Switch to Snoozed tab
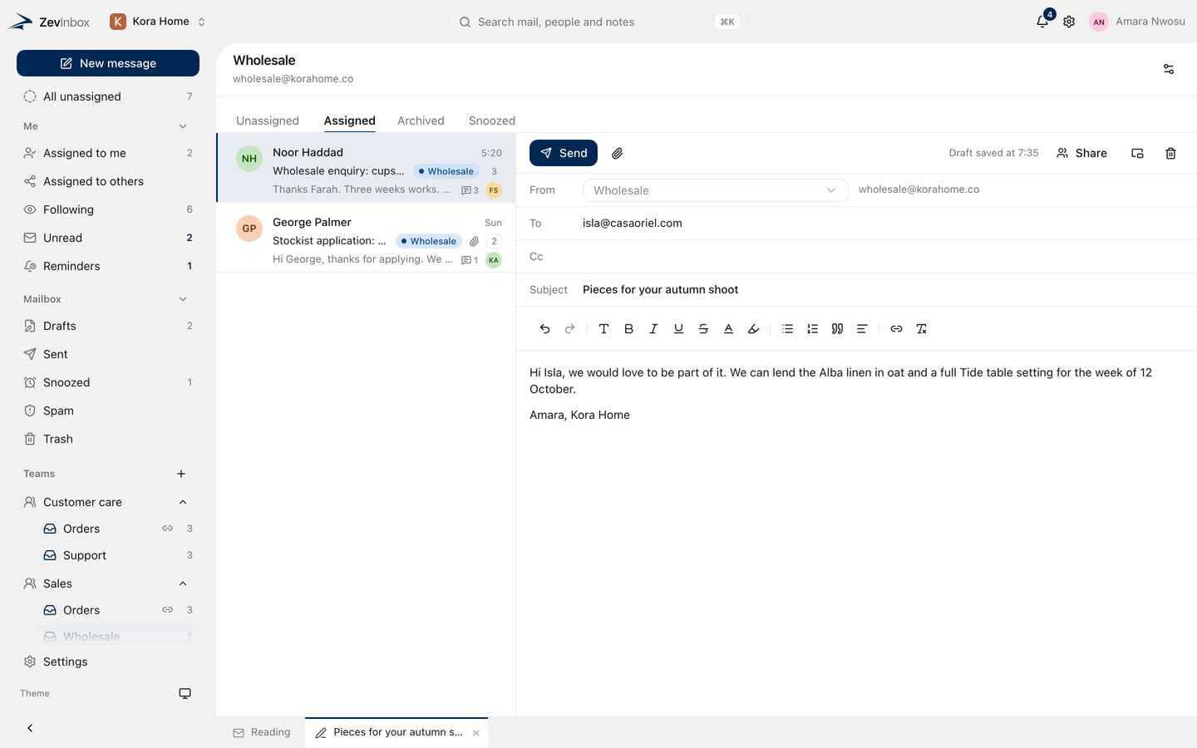 click(492, 121)
